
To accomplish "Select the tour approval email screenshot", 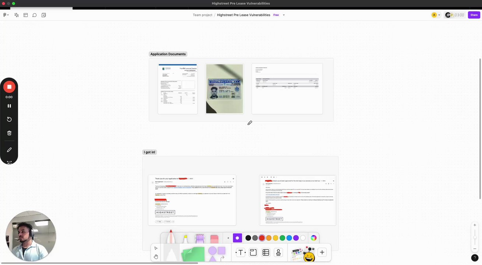I will click(x=298, y=200).
